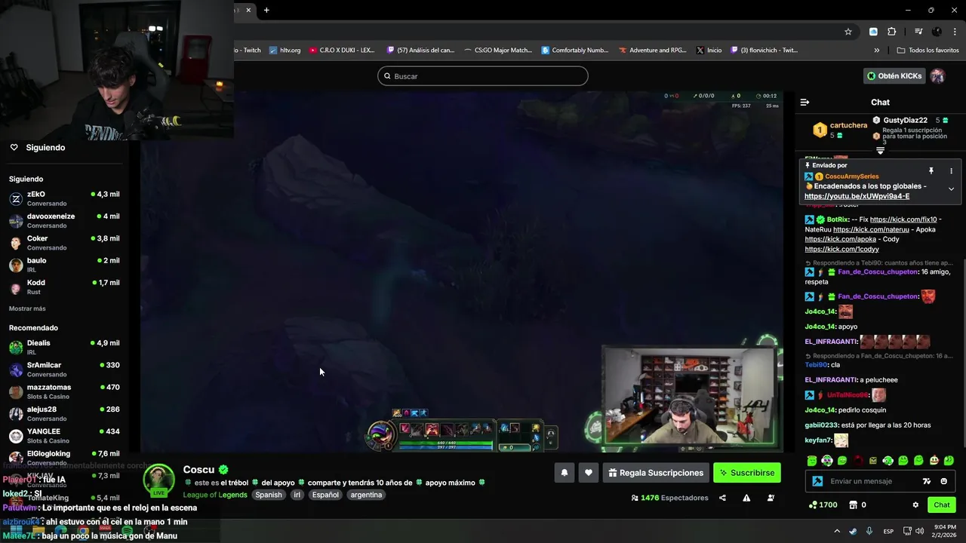Click cartuchera top gifter entry
This screenshot has width=966, height=543.
point(840,130)
